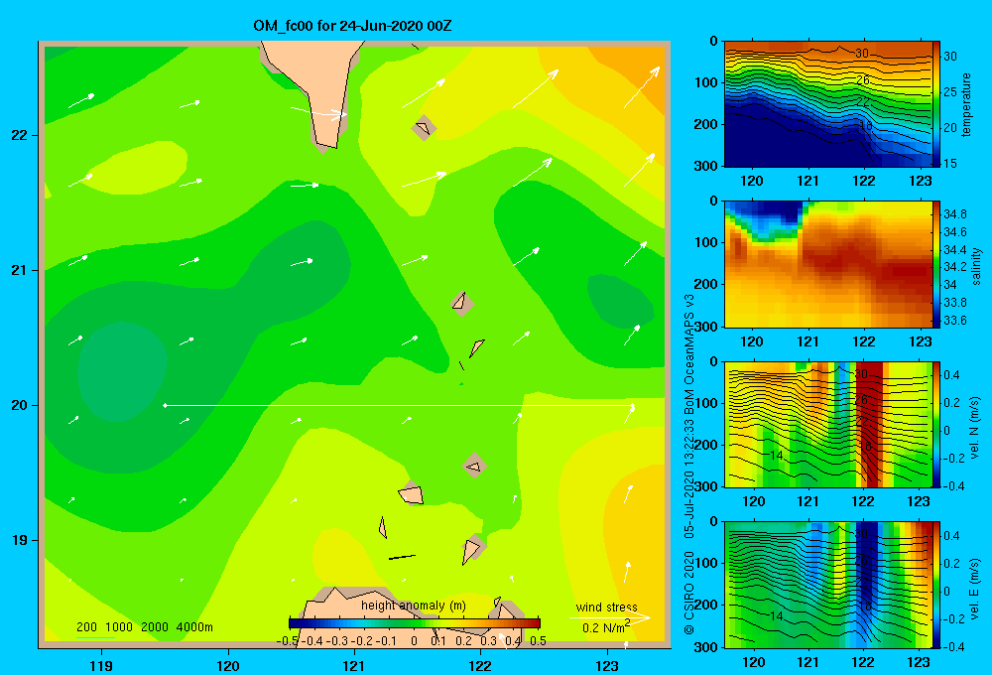Click the '-0.5' tick on height anomaly scale
Image resolution: width=992 pixels, height=675 pixels.
click(x=288, y=641)
